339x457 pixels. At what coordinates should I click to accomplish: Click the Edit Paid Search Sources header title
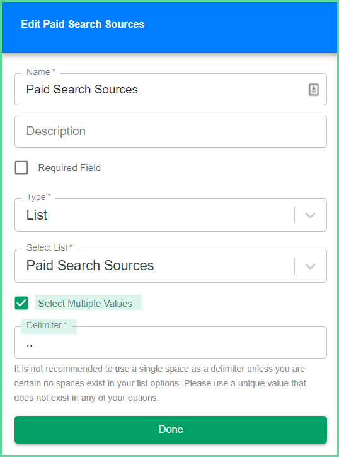(x=83, y=24)
